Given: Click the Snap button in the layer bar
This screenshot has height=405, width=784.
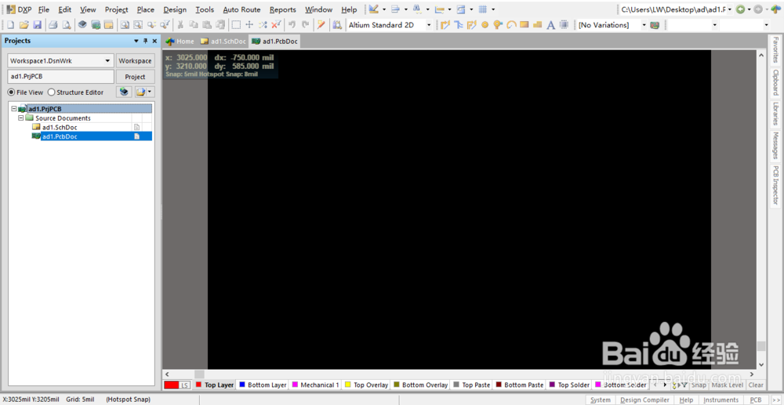Looking at the screenshot, I should pyautogui.click(x=699, y=385).
